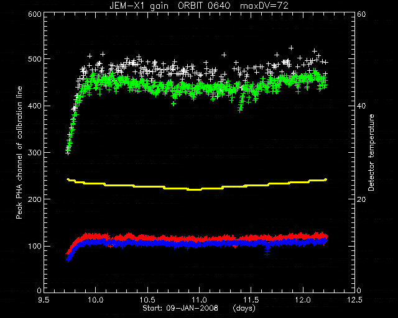Click the isolated blue dip marker near 11.65 days
This screenshot has width=398, height=318.
point(267,252)
